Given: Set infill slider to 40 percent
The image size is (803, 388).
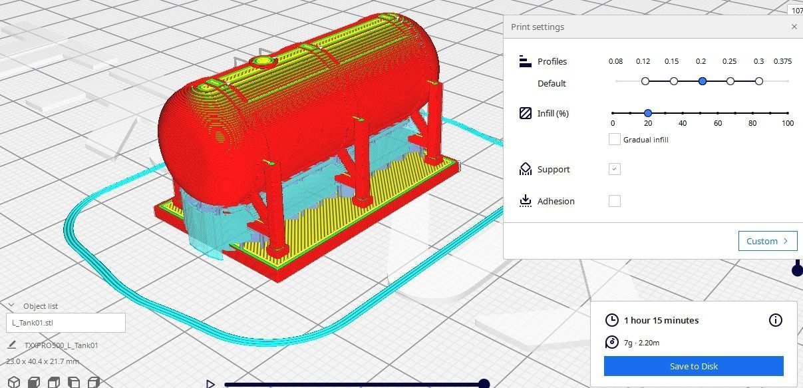Looking at the screenshot, I should [683, 113].
